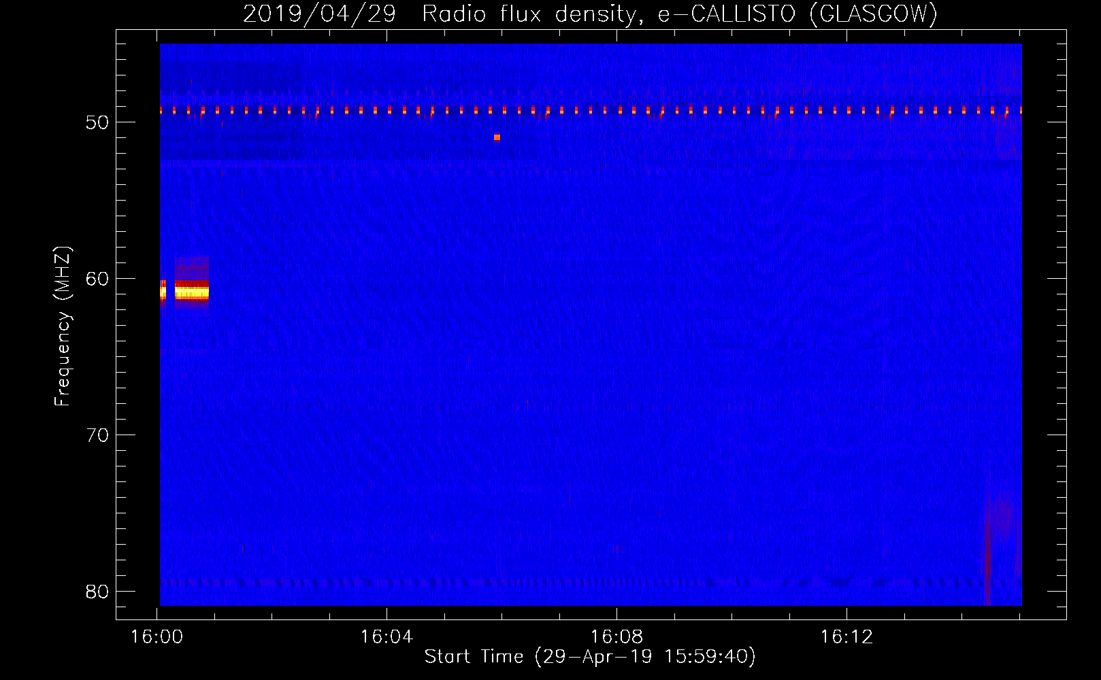Click the 50 frequency tick label

(97, 122)
